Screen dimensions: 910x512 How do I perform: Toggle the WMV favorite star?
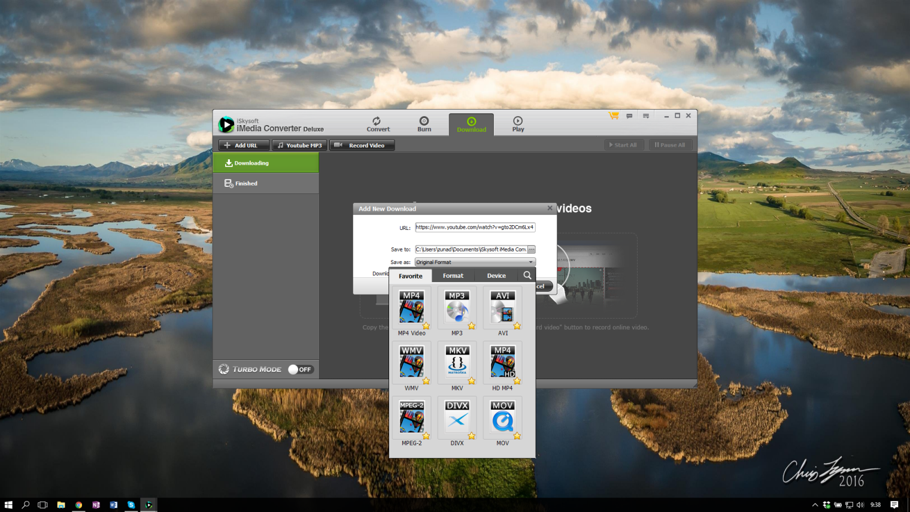point(426,381)
